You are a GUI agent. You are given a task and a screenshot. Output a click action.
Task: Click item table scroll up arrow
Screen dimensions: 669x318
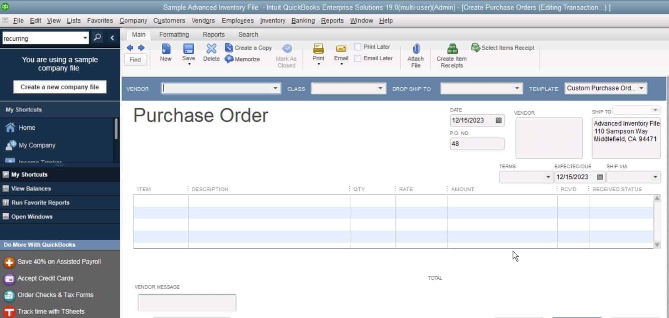click(657, 198)
